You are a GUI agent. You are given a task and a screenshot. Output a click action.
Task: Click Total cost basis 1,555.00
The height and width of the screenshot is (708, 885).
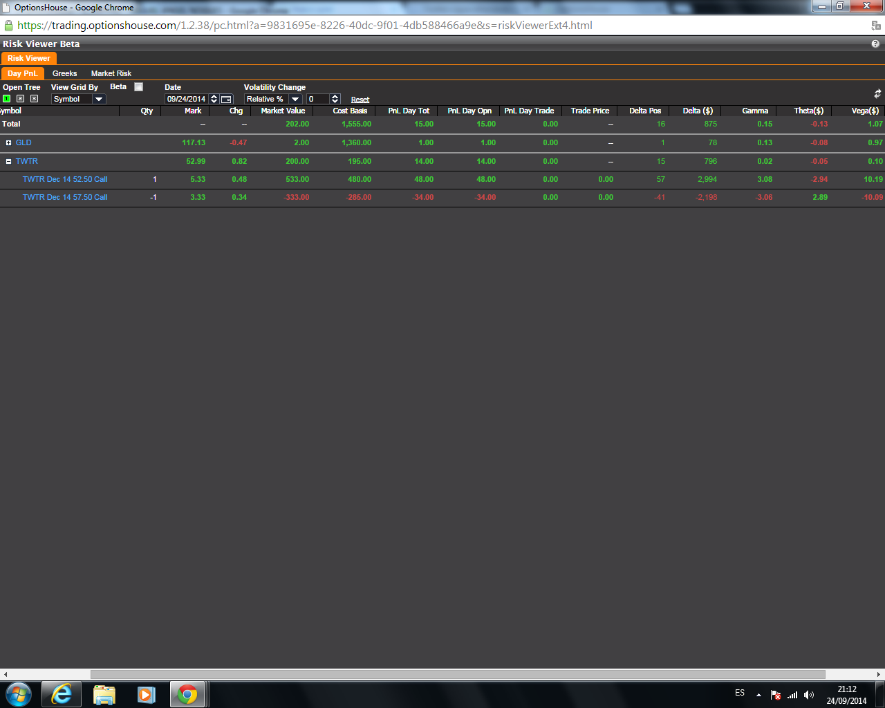tap(357, 124)
